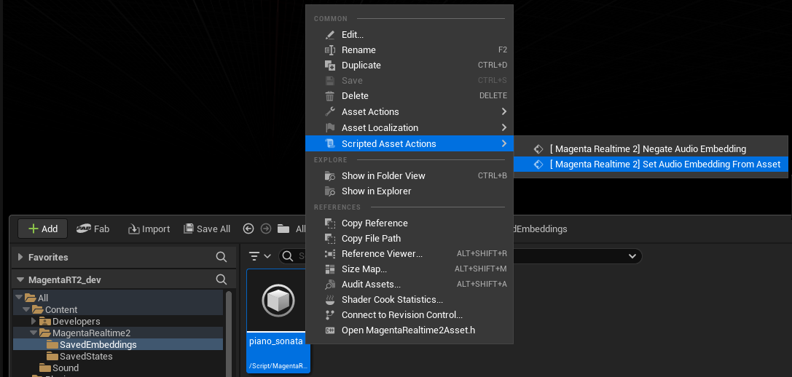Go back with the left arrow history icon
792x377 pixels.
[x=248, y=229]
